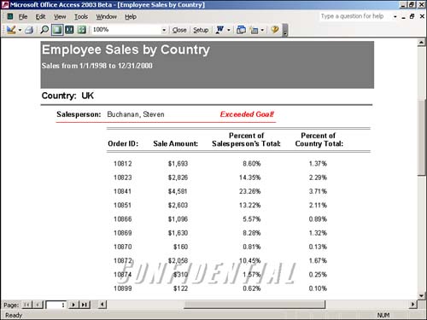Click the Print icon in toolbar

tap(29, 30)
